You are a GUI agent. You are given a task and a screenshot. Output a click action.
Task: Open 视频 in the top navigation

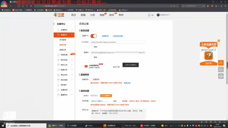pyautogui.click(x=102, y=15)
